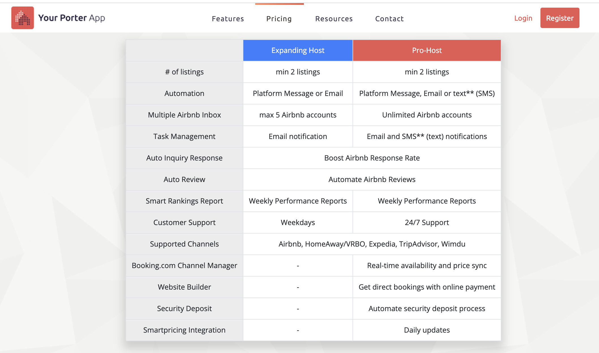Select the Expanding Host column header
The image size is (599, 353).
coord(298,50)
